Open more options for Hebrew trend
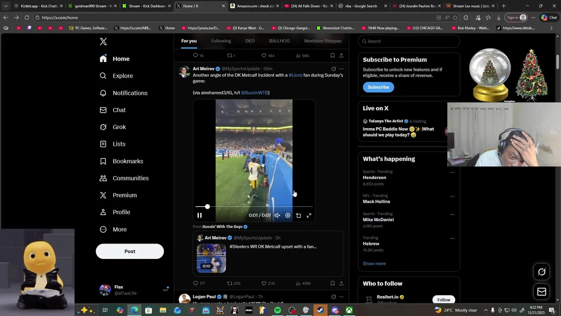The image size is (561, 316). click(x=452, y=239)
